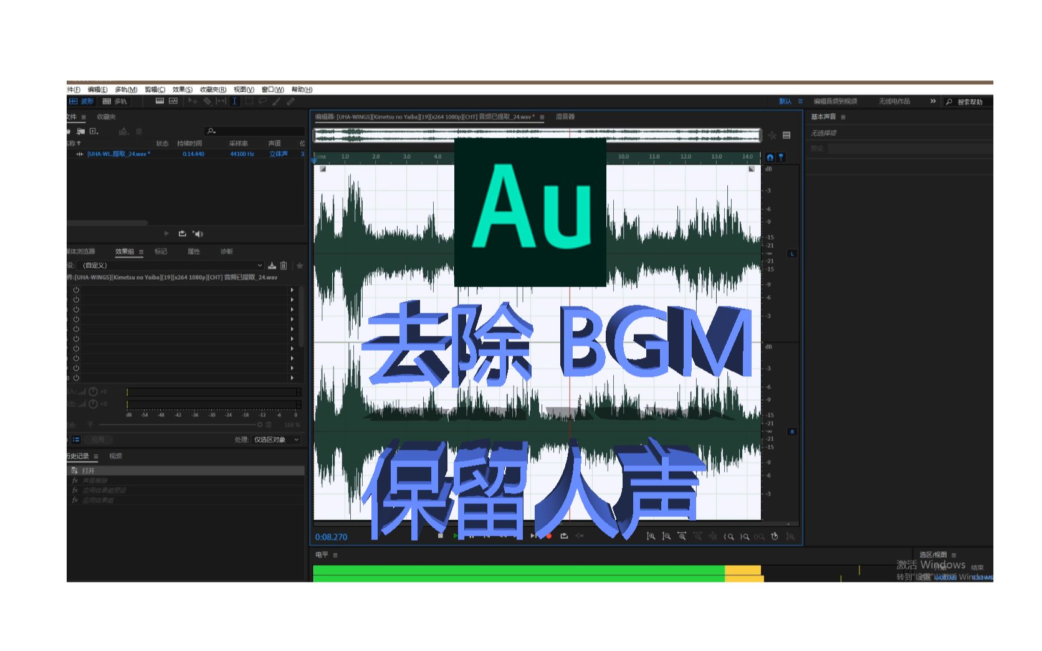Image resolution: width=1042 pixels, height=651 pixels.
Task: Open the 编辑(E) Edit menu
Action: point(98,90)
